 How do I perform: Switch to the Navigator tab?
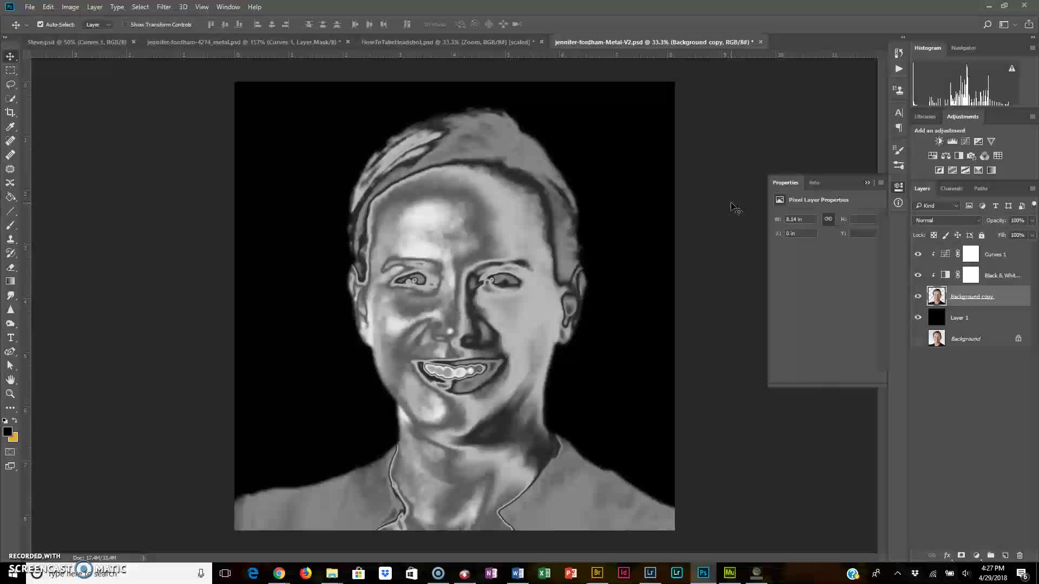[x=963, y=48]
